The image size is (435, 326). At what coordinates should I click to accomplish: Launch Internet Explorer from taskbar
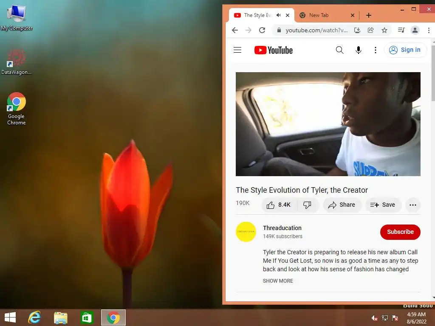click(x=34, y=318)
